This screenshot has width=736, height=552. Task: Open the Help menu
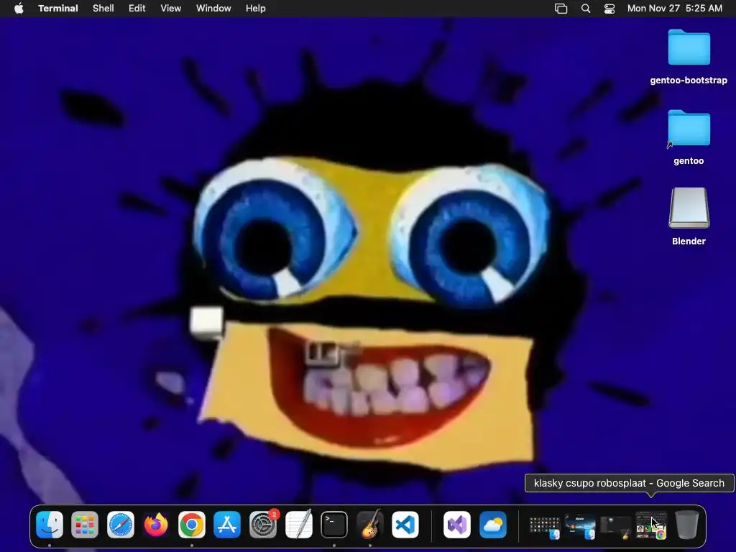[x=256, y=8]
